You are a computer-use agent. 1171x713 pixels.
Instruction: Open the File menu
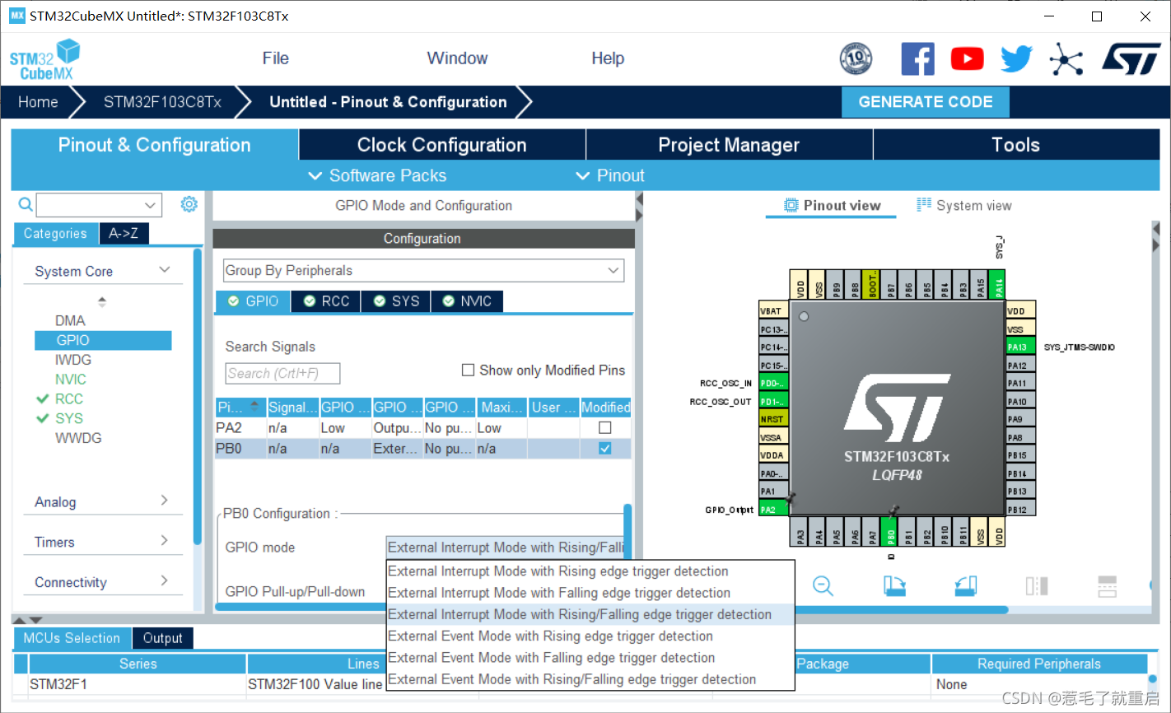[x=275, y=58]
